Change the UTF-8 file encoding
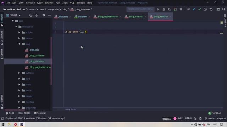 [188, 119]
